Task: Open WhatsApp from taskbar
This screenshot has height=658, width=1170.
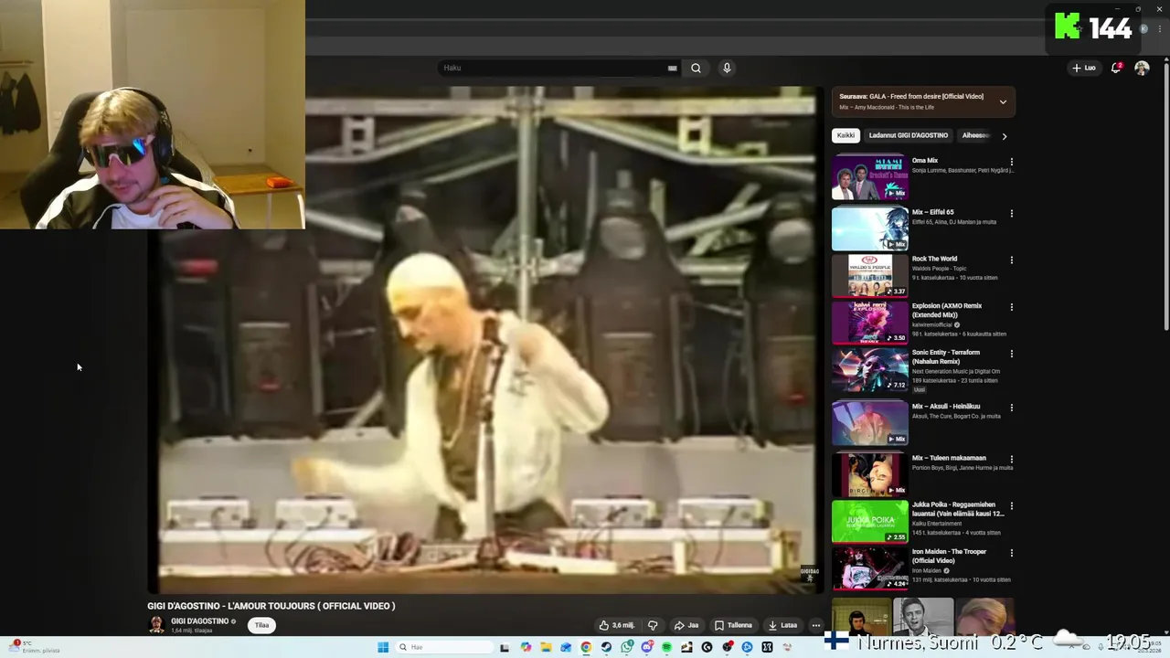Action: pyautogui.click(x=626, y=647)
